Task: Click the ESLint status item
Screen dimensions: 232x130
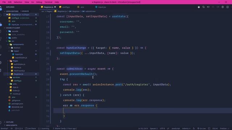Action: click(215, 129)
